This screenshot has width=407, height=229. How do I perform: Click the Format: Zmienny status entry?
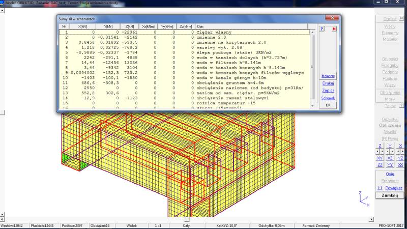click(x=316, y=225)
